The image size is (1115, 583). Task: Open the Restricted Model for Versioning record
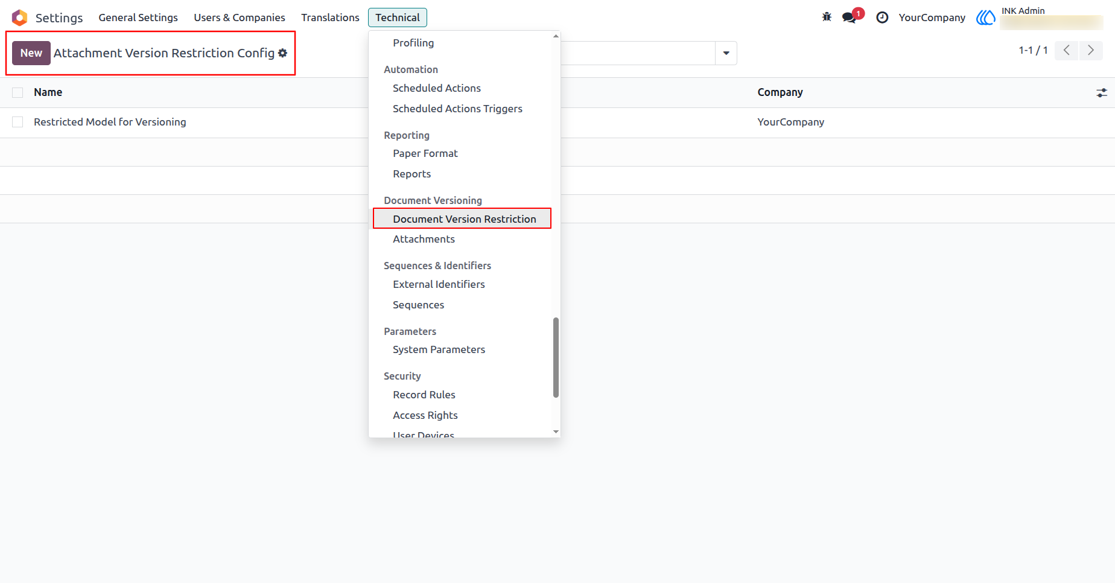click(110, 122)
